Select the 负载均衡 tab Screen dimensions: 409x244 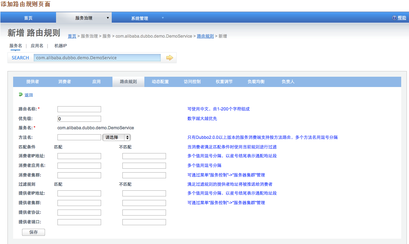coord(256,82)
